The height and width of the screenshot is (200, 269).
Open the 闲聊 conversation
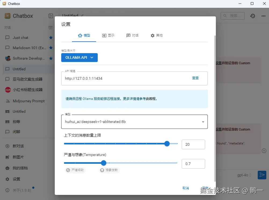(28, 132)
